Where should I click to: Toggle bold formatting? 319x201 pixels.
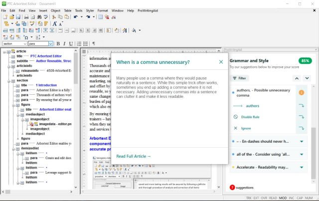coord(58,43)
